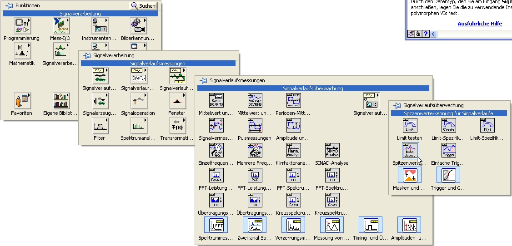Select the Average DC/RMS VI
The image size is (512, 246).
click(x=255, y=100)
